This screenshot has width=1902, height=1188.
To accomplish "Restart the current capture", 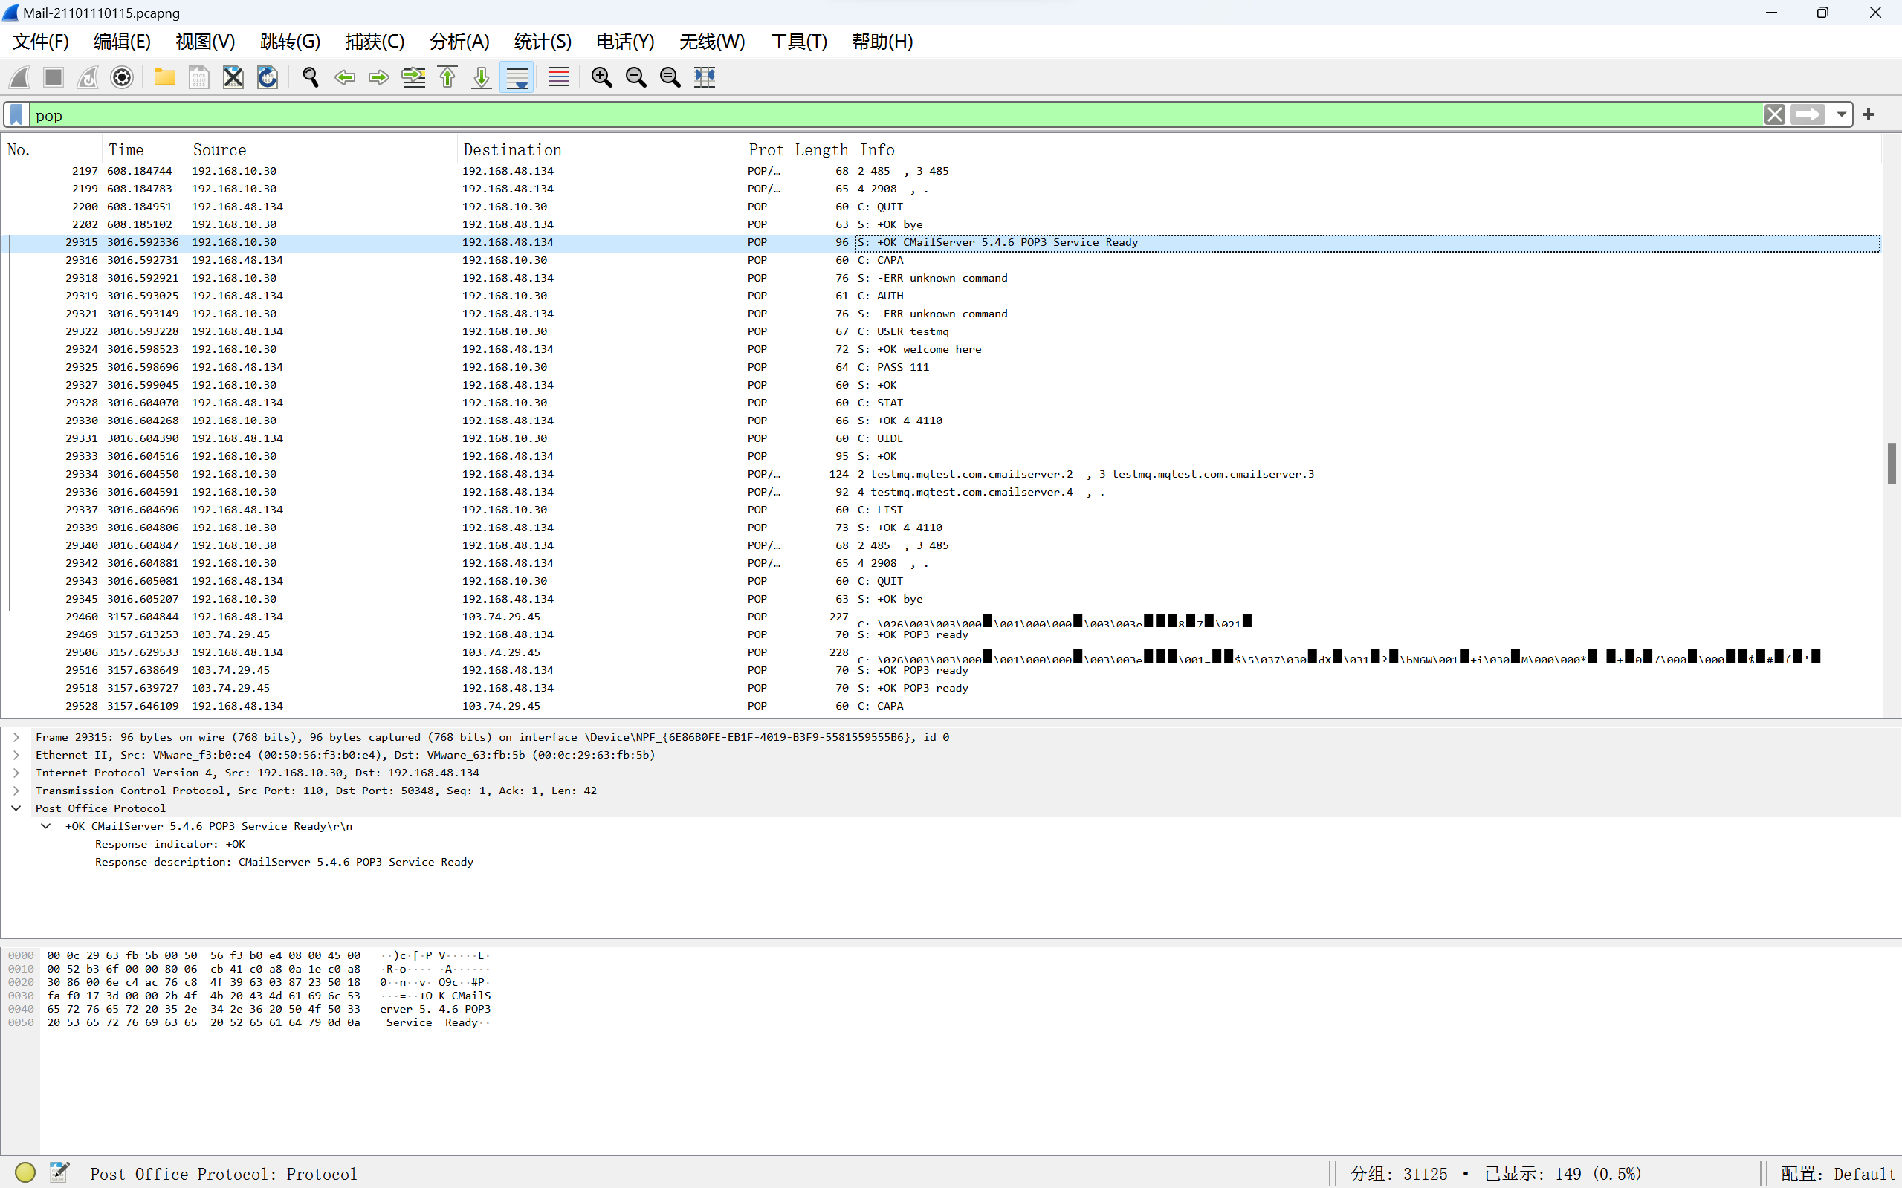I will pos(88,77).
